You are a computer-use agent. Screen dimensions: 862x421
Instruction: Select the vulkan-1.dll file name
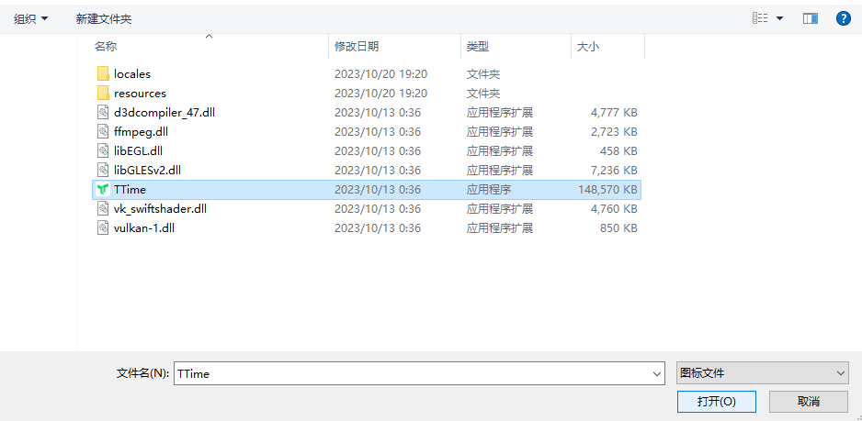pyautogui.click(x=144, y=227)
